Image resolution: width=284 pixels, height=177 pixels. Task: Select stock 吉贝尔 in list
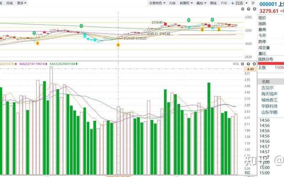pyautogui.click(x=268, y=87)
